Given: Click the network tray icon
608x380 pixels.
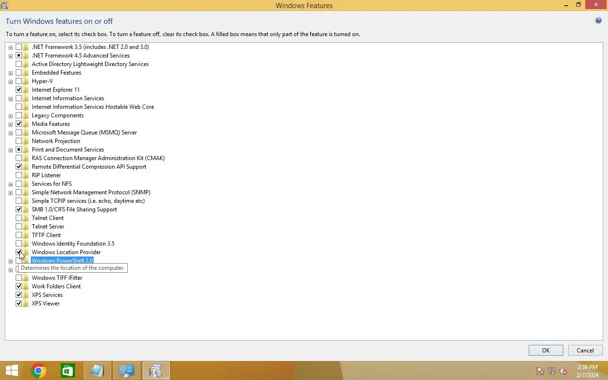Looking at the screenshot, I should pyautogui.click(x=552, y=371).
